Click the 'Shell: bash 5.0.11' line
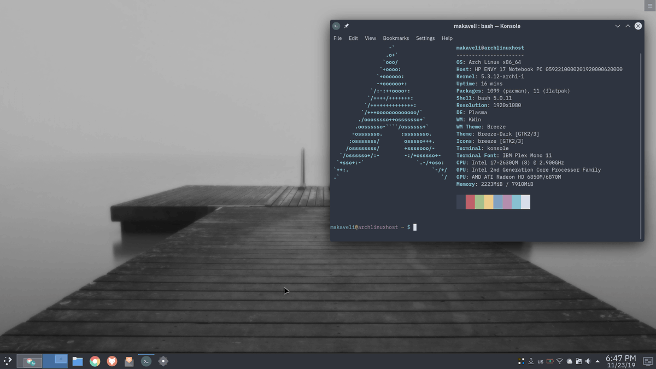This screenshot has height=369, width=656. point(484,98)
